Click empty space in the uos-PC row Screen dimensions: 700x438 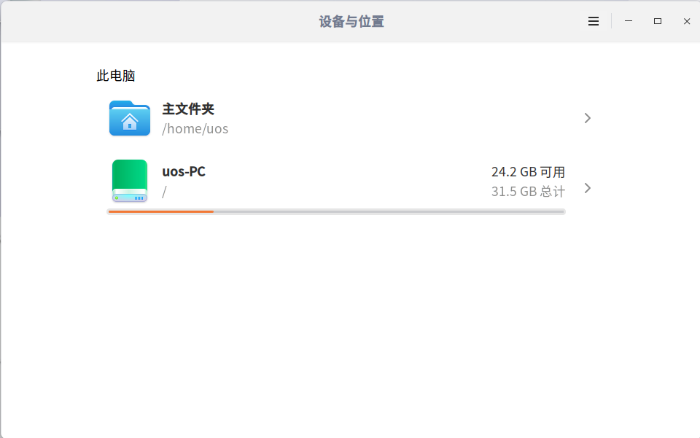(349, 181)
